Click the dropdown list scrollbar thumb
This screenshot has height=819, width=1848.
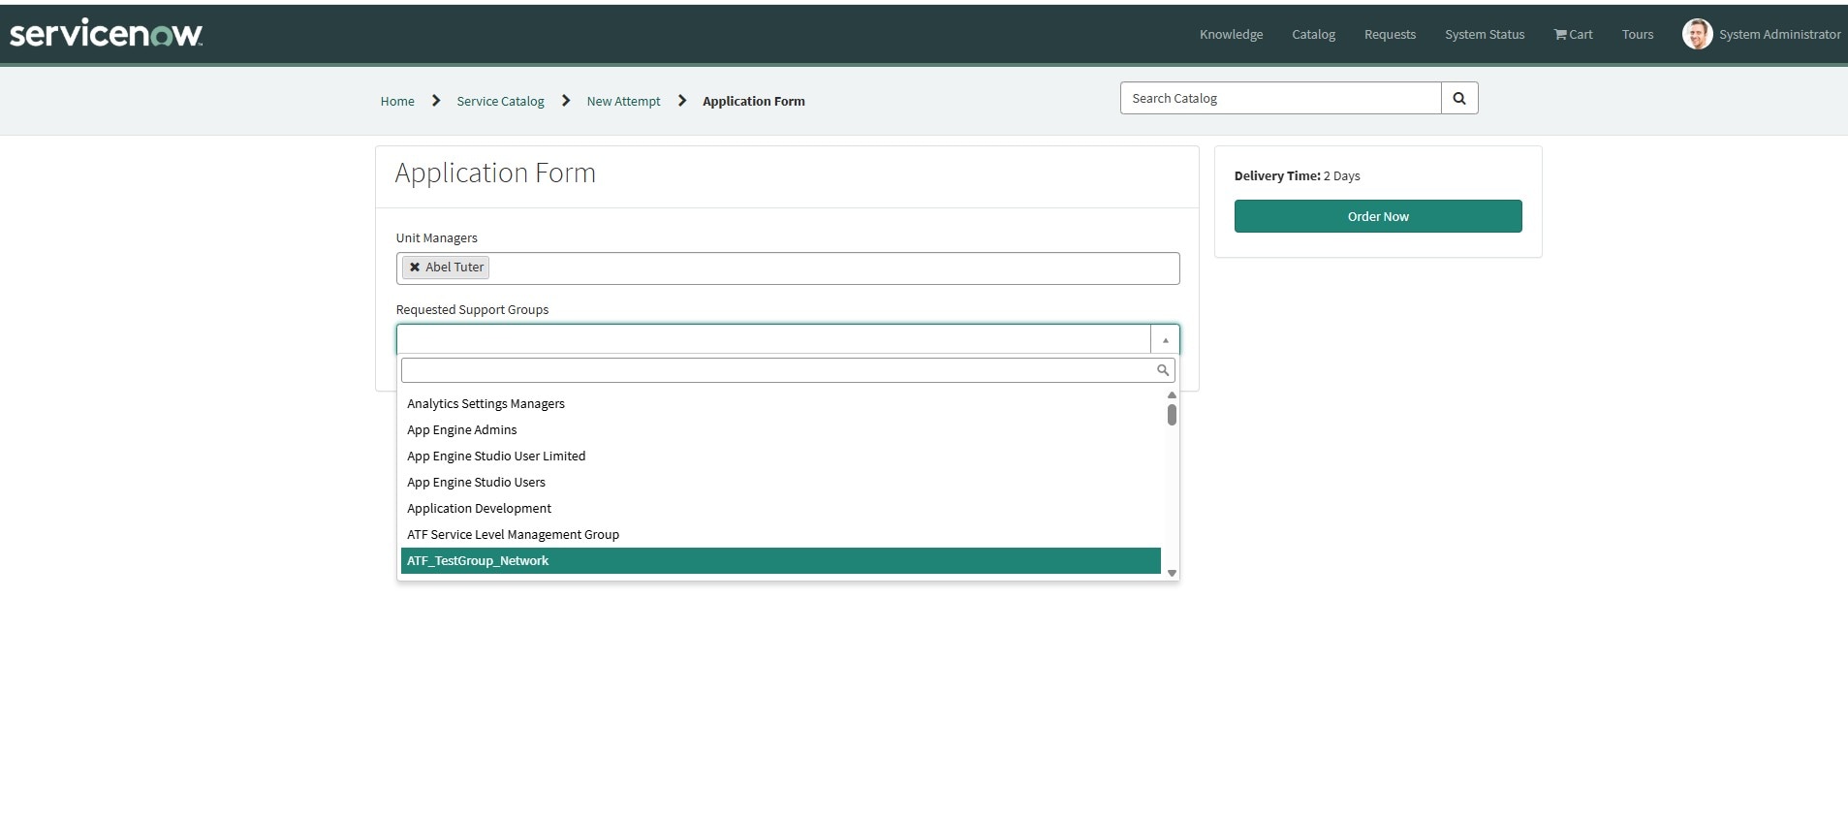(x=1172, y=415)
